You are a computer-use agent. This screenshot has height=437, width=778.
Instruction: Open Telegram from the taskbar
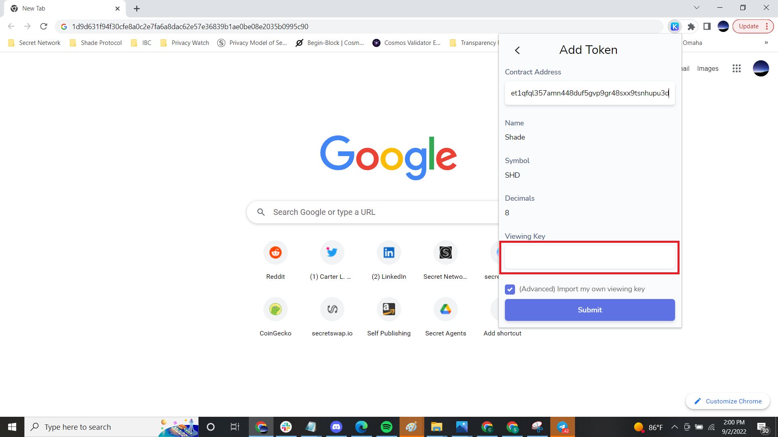tap(562, 427)
